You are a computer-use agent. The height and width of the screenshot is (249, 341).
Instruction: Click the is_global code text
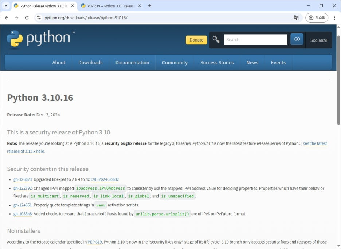tap(138, 196)
